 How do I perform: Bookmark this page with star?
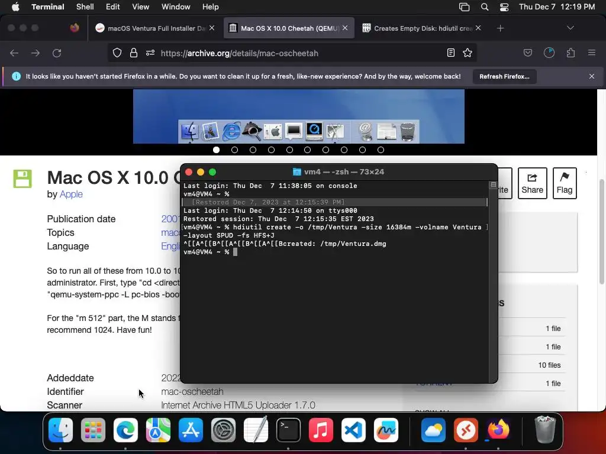(468, 53)
